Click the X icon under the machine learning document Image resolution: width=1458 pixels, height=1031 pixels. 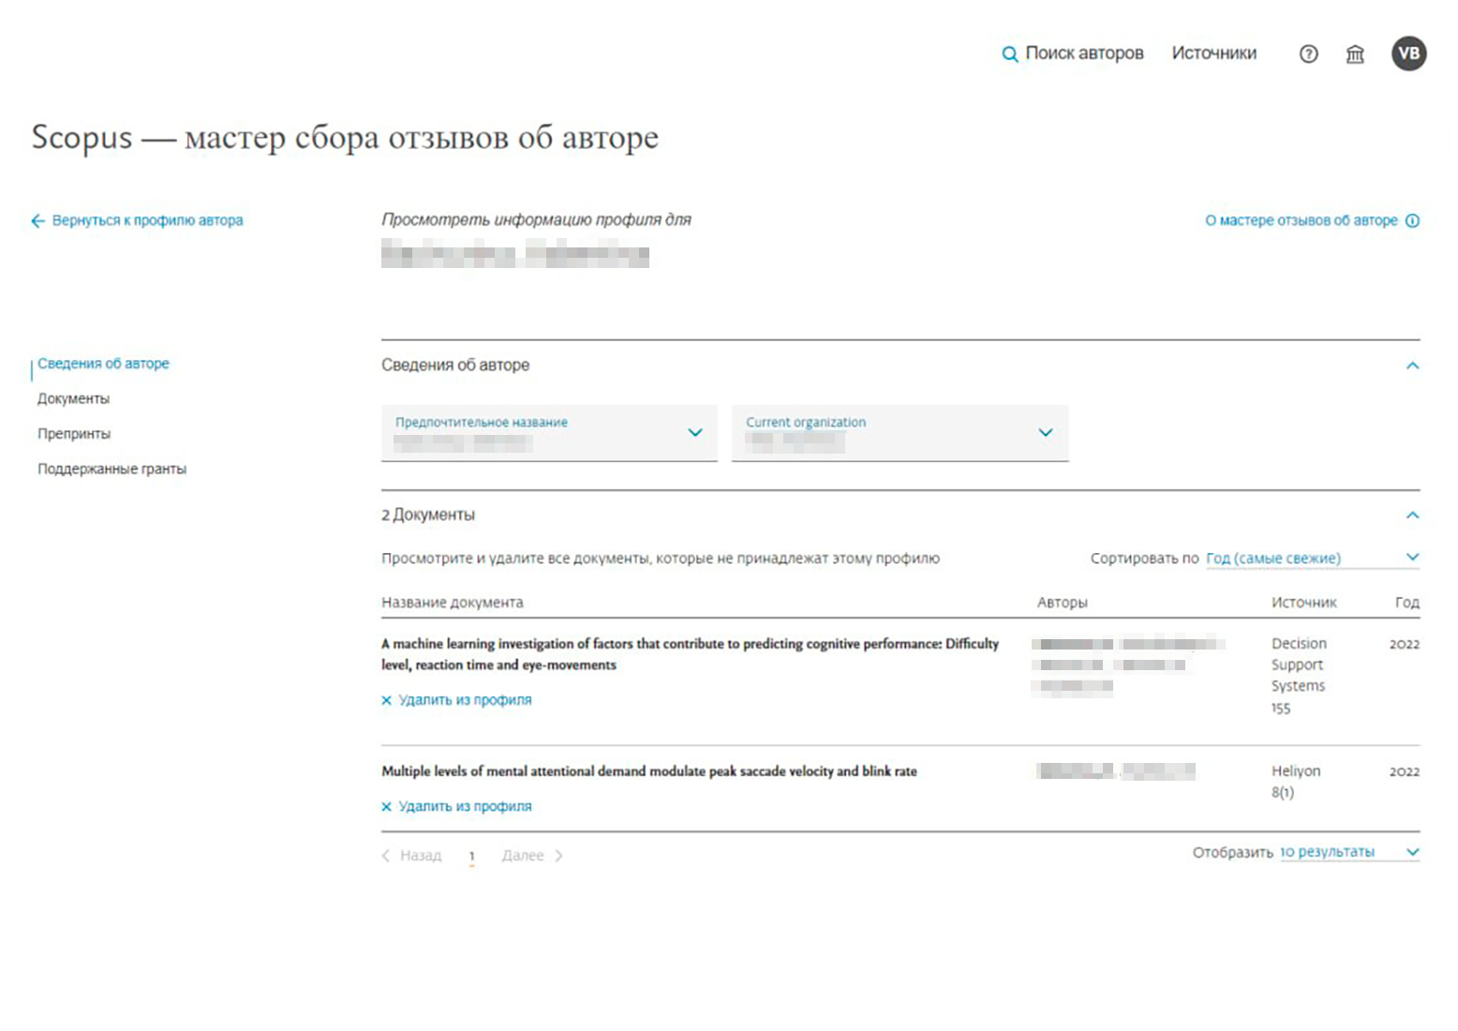(386, 700)
